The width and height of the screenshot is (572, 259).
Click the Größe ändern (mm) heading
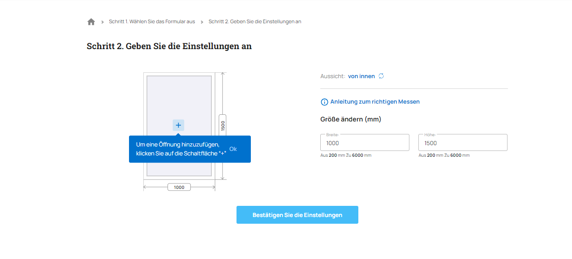tap(351, 119)
